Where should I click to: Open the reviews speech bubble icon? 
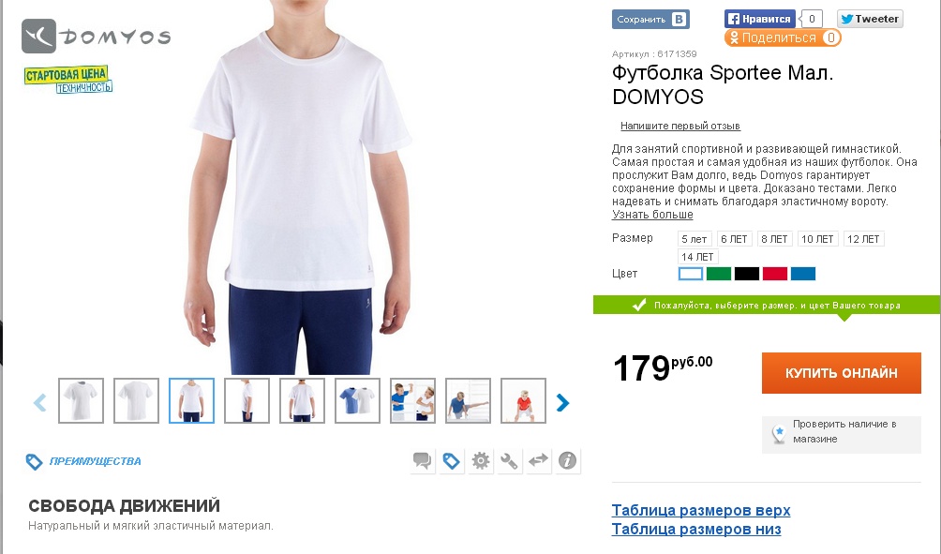423,461
